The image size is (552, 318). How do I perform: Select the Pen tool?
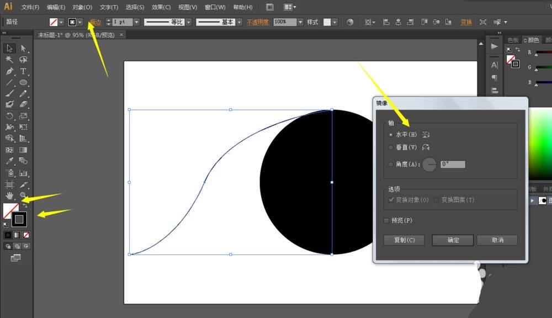(x=9, y=71)
